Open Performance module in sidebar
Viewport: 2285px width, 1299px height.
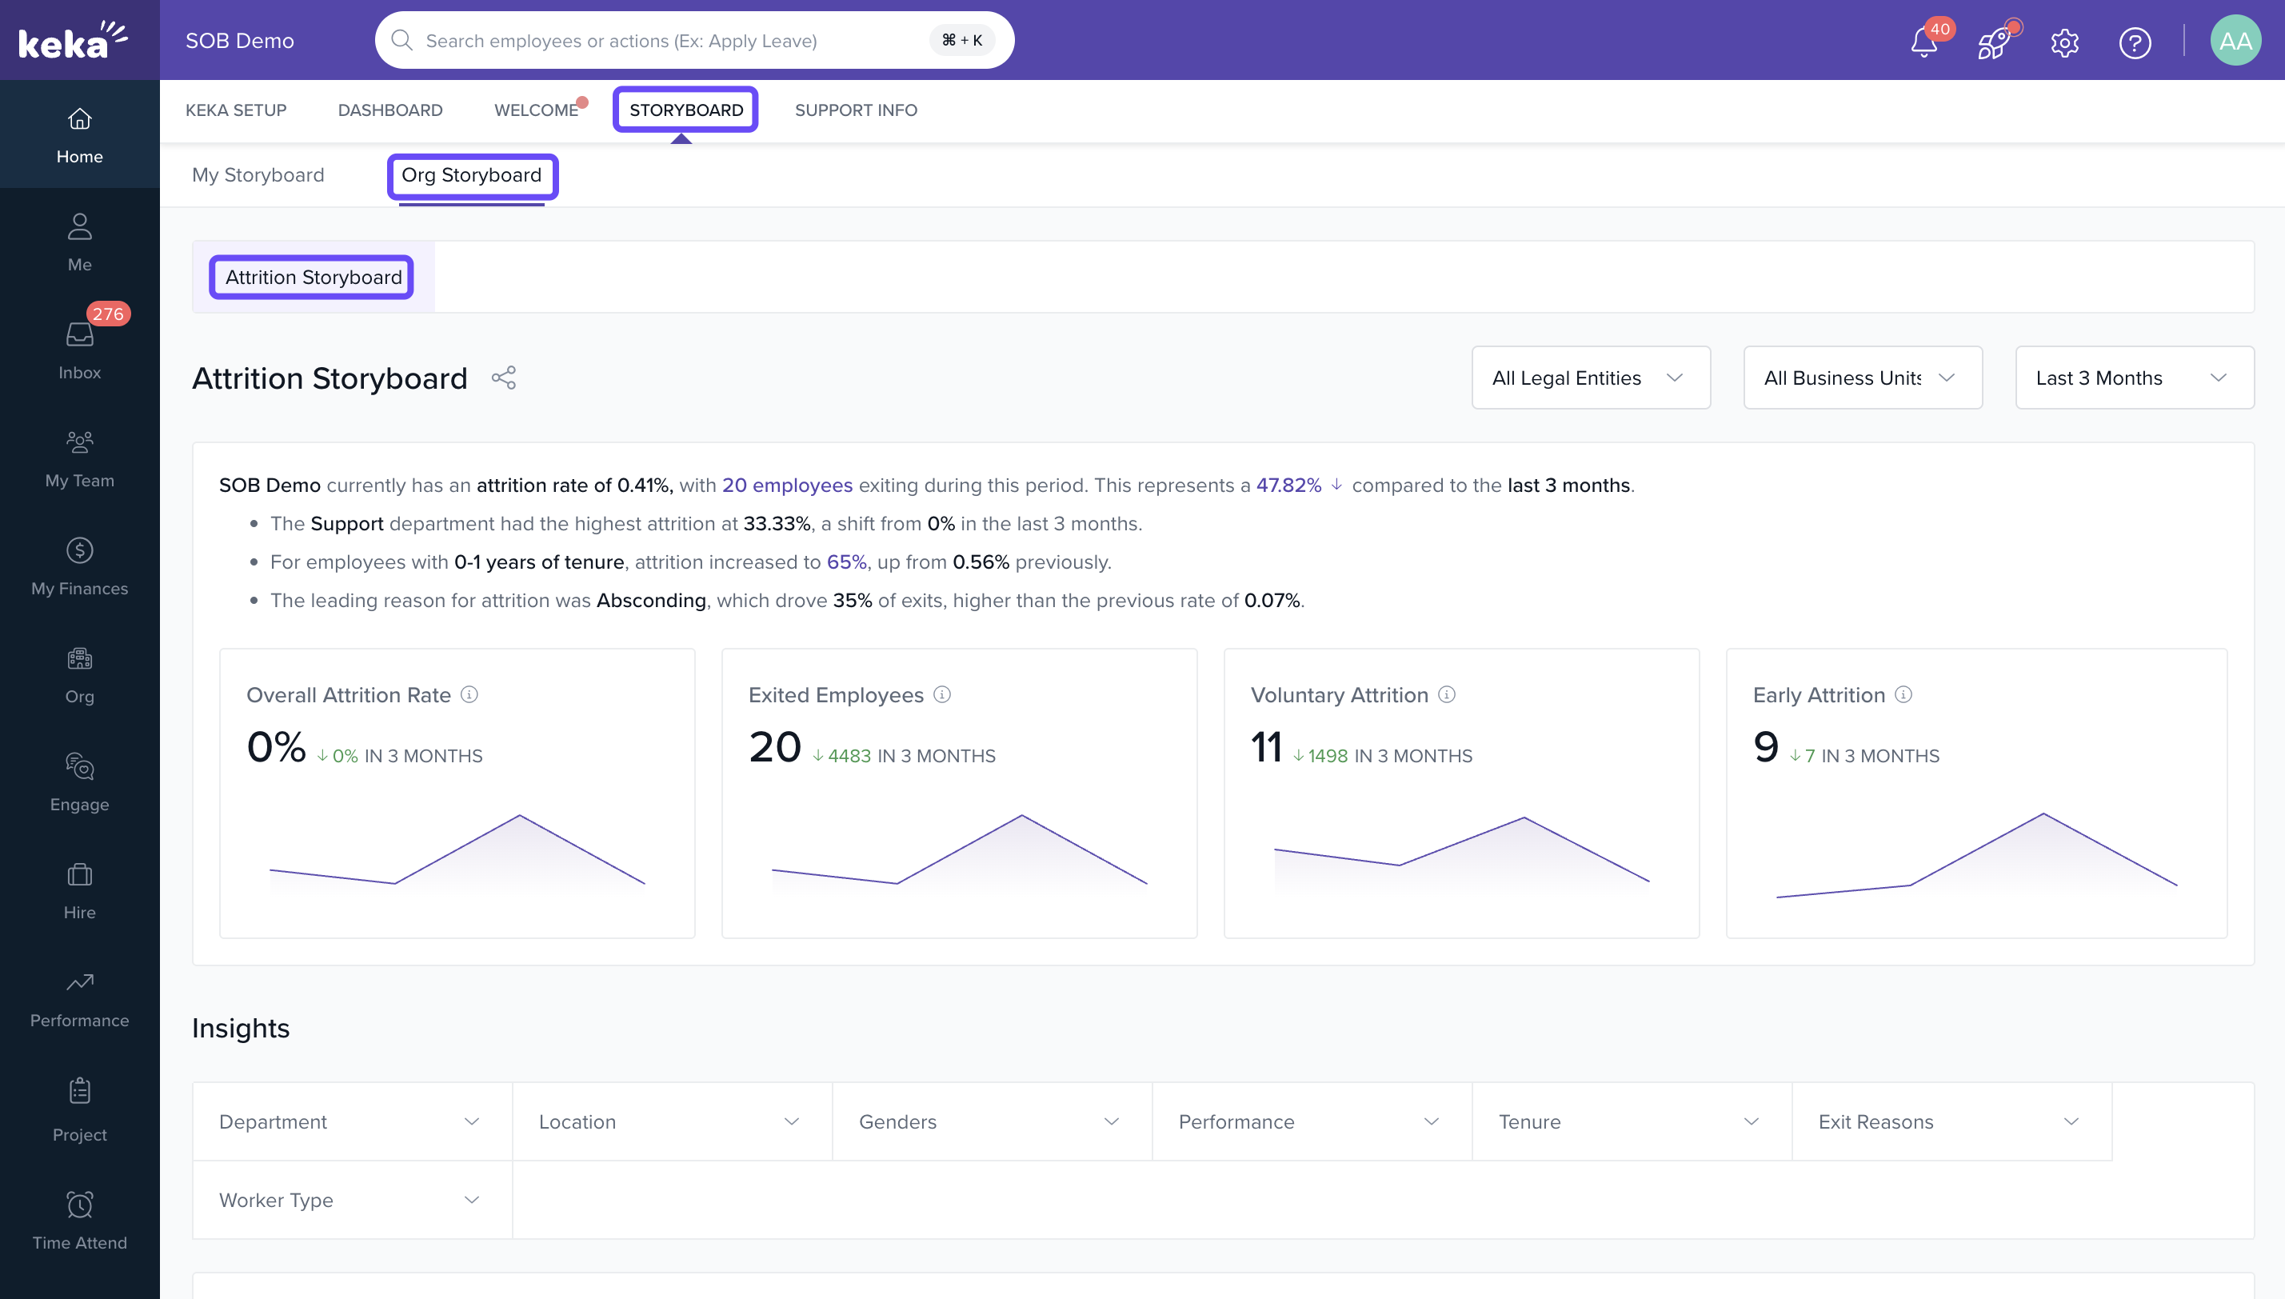coord(79,998)
